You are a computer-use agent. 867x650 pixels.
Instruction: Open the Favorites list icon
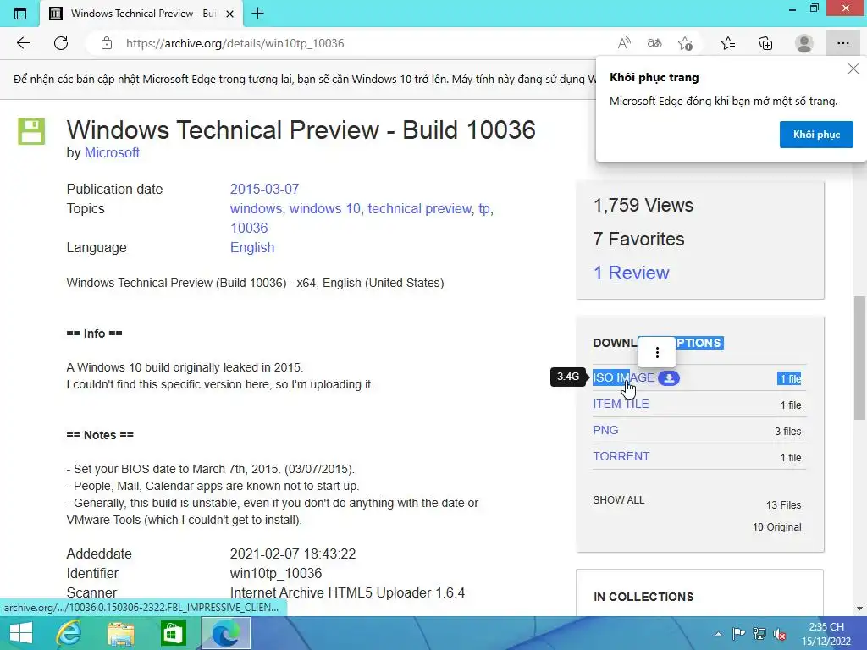click(728, 43)
